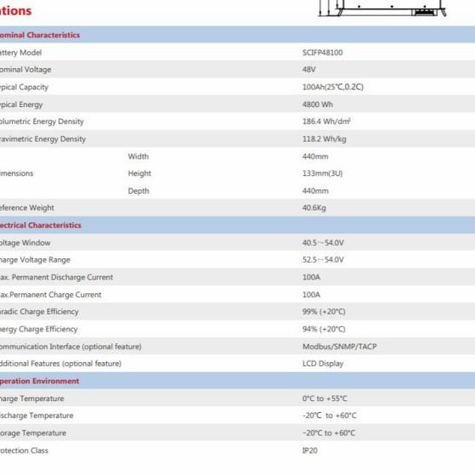Click the Depth dimension label
Viewport: 475px width, 475px height.
click(x=139, y=191)
